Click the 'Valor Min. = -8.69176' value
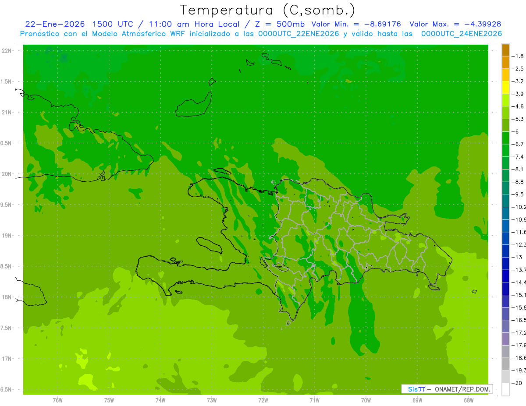 [x=356, y=24]
